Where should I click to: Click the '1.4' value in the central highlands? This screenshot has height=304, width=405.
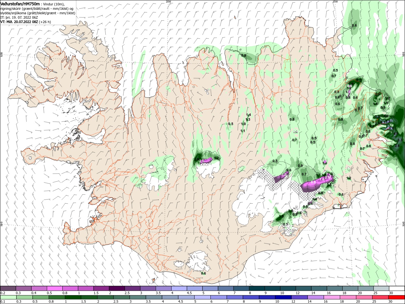pyautogui.click(x=248, y=115)
